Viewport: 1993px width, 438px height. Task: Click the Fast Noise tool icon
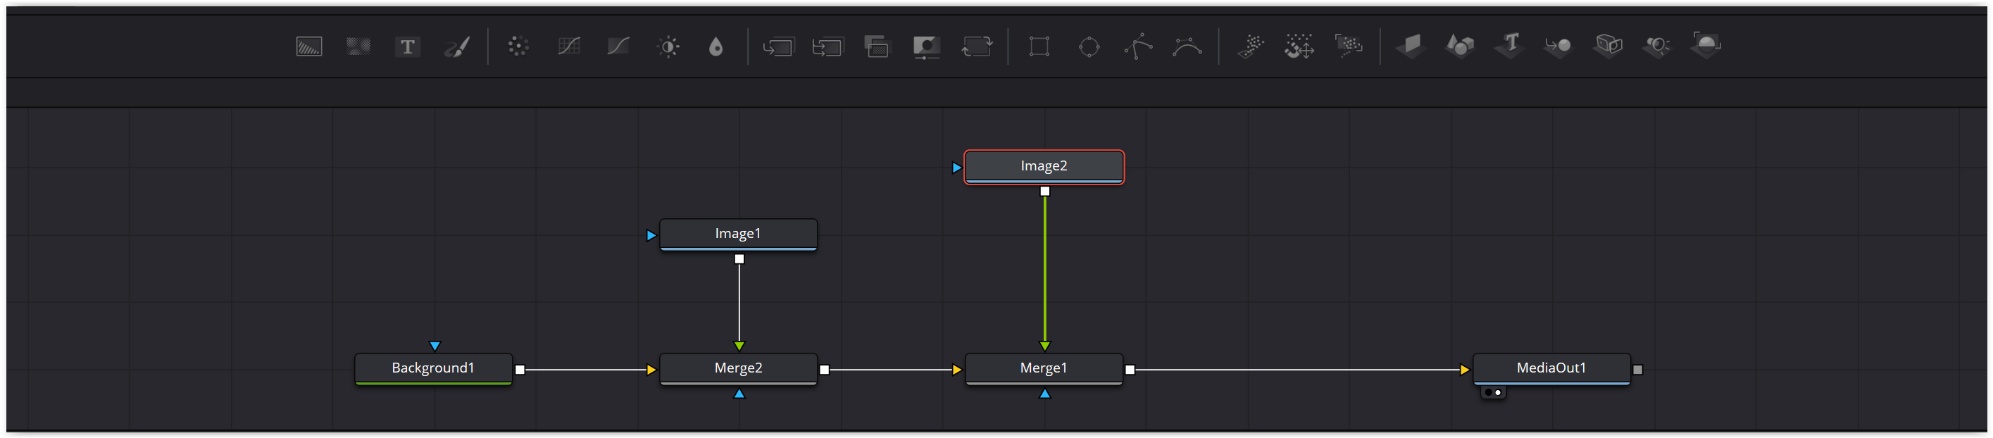click(358, 46)
